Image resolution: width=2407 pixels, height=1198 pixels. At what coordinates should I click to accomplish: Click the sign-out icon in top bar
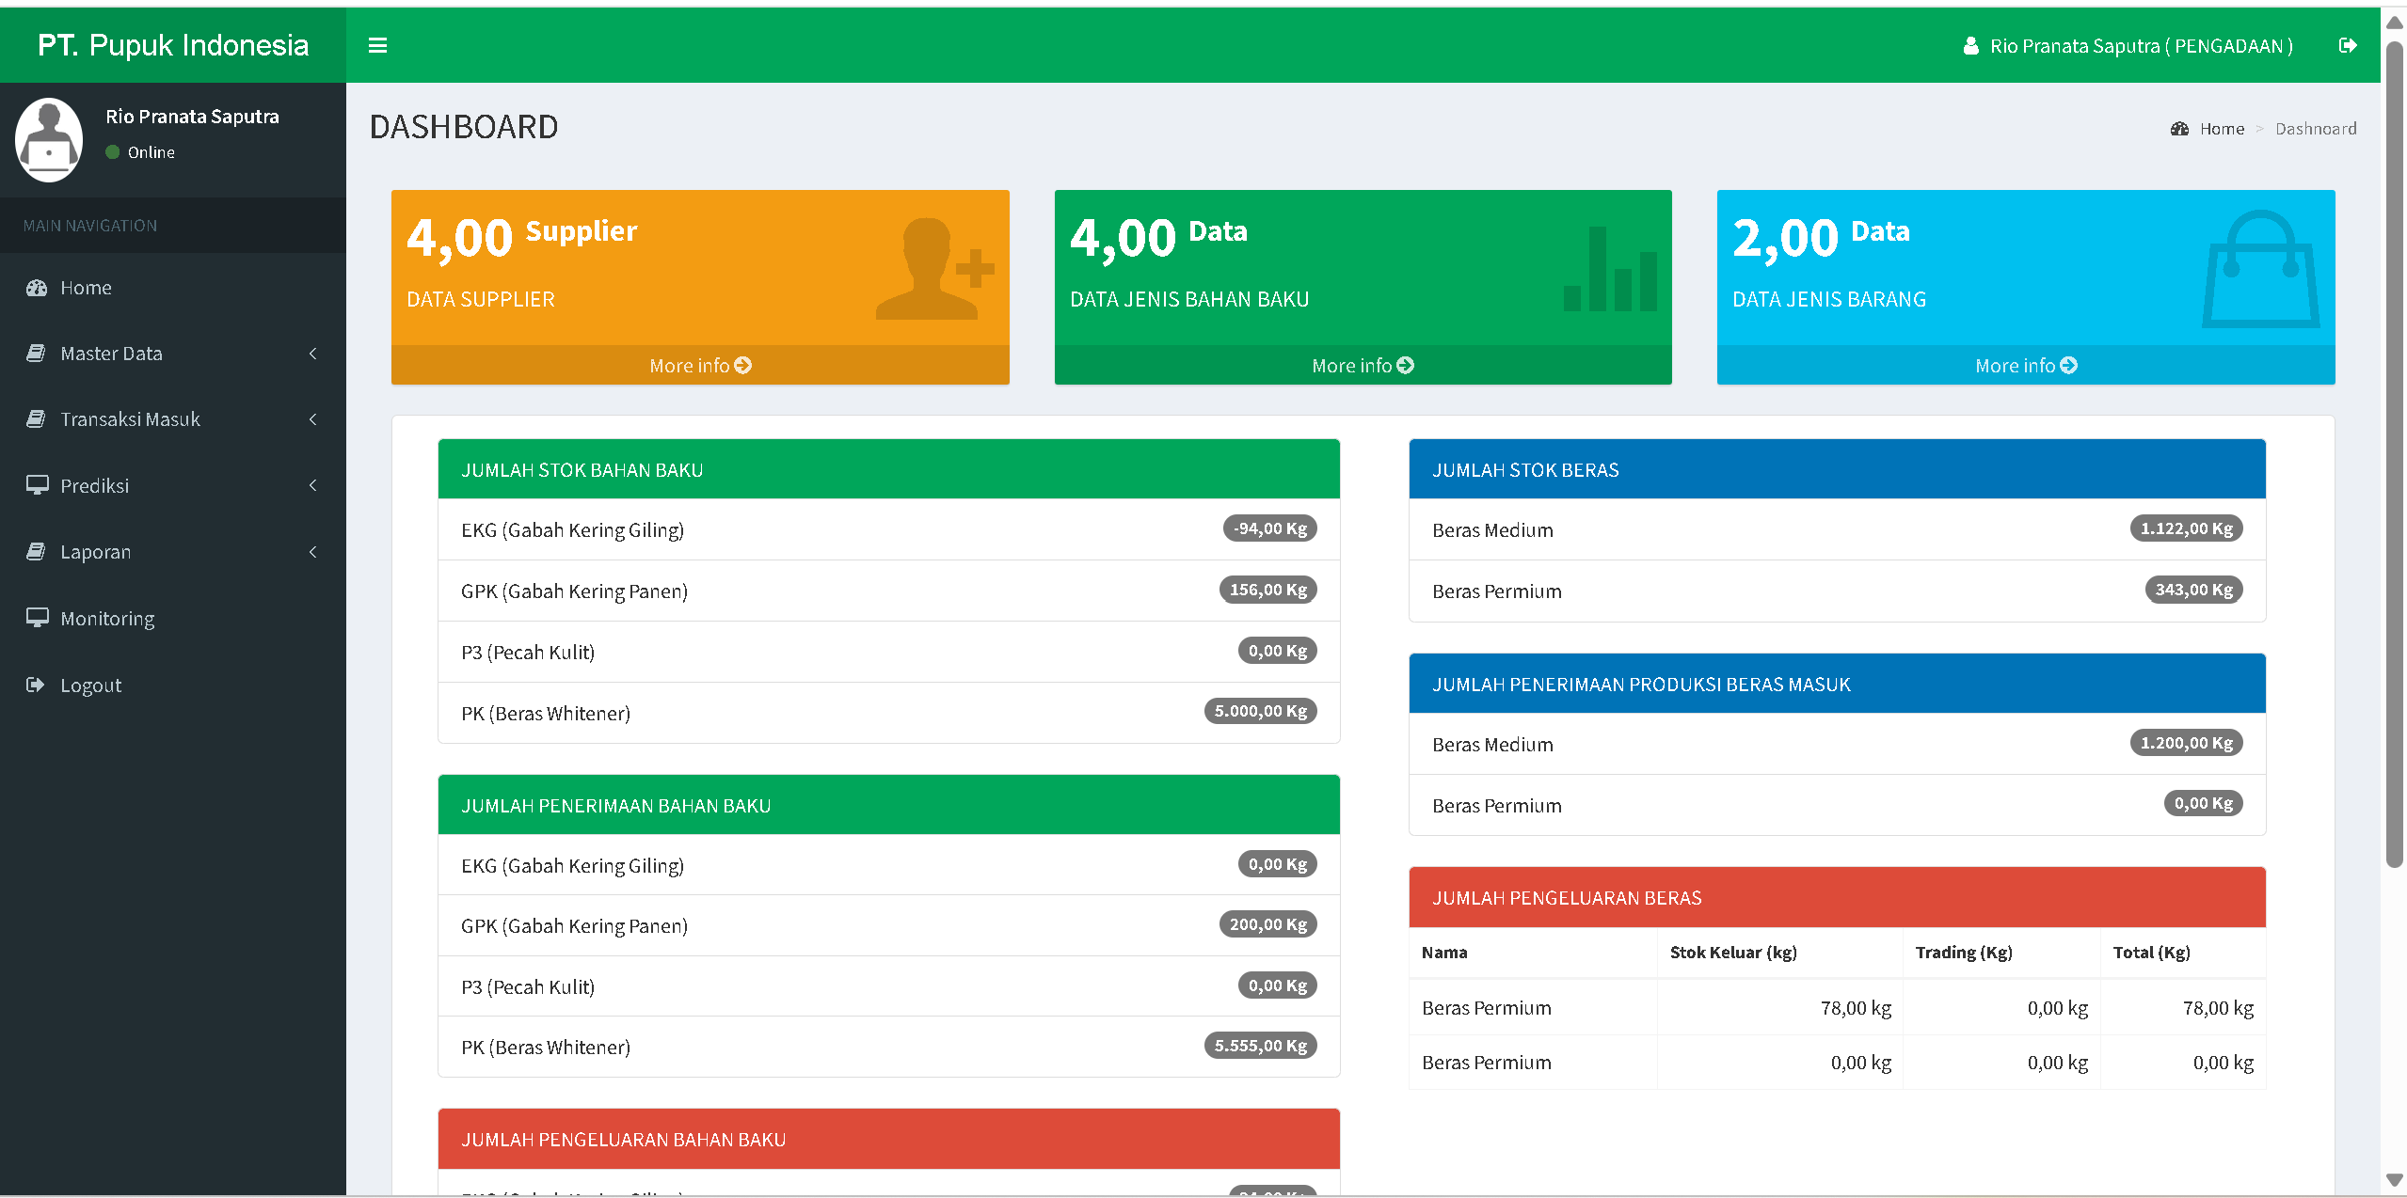2348,45
